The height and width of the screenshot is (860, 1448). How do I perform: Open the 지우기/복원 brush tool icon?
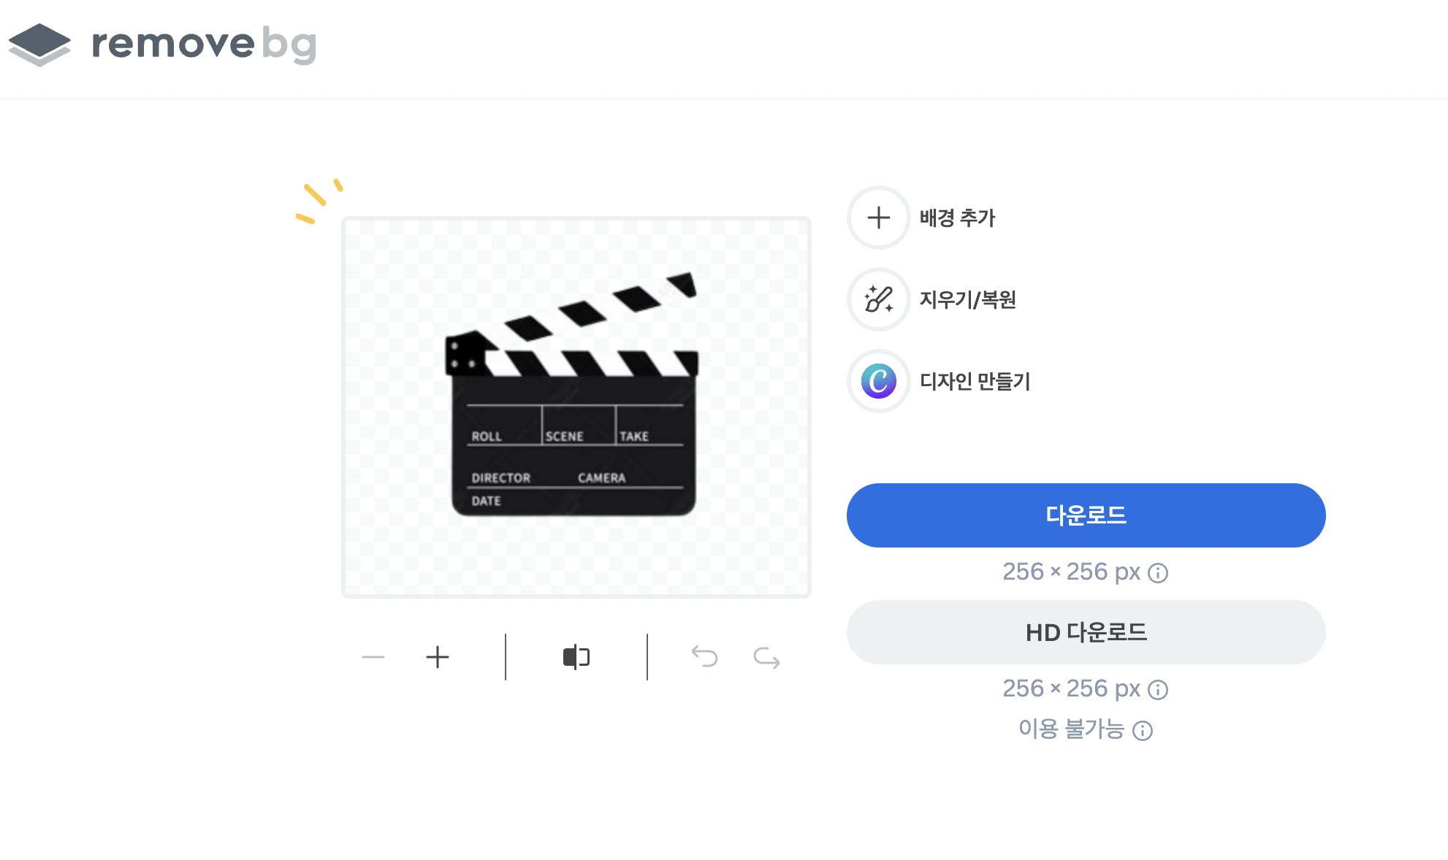[878, 299]
